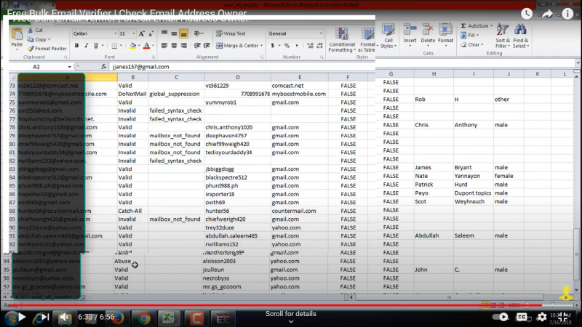
Task: Click the Orientation text angle icon
Action: (197, 33)
